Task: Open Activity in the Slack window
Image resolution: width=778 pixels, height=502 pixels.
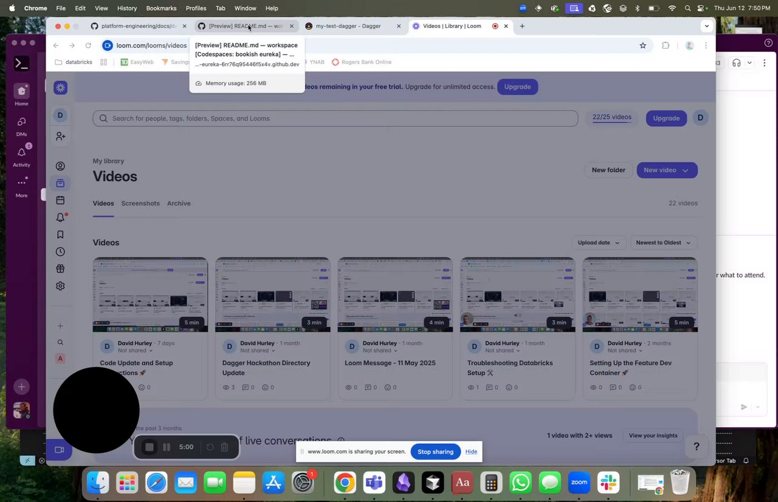Action: pos(21,156)
